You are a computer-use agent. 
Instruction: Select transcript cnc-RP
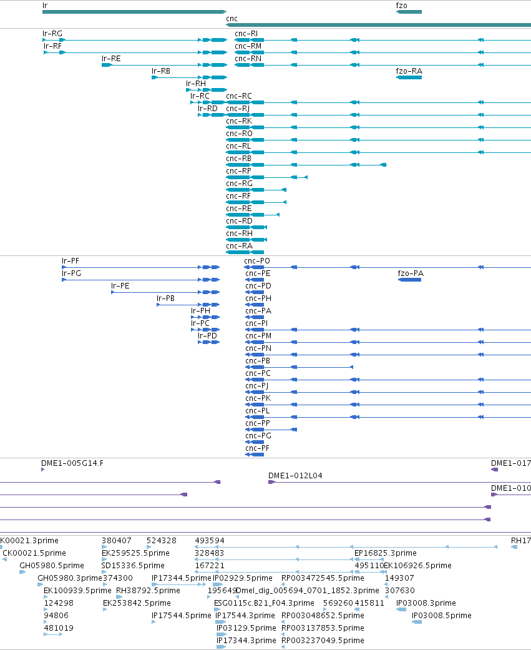(266, 177)
